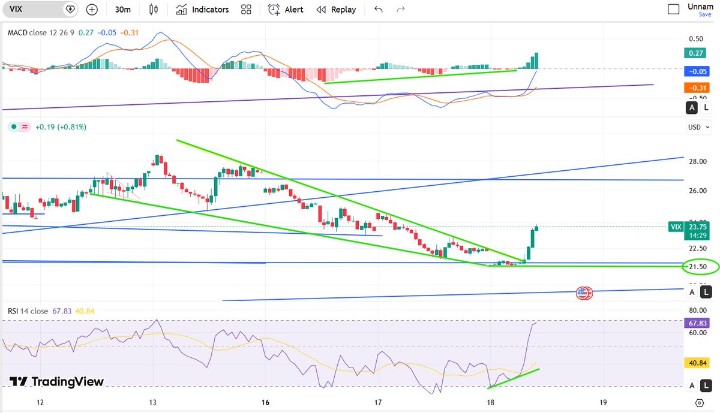Click the RSI value 67.83 tag
720x413 pixels.
[698, 323]
